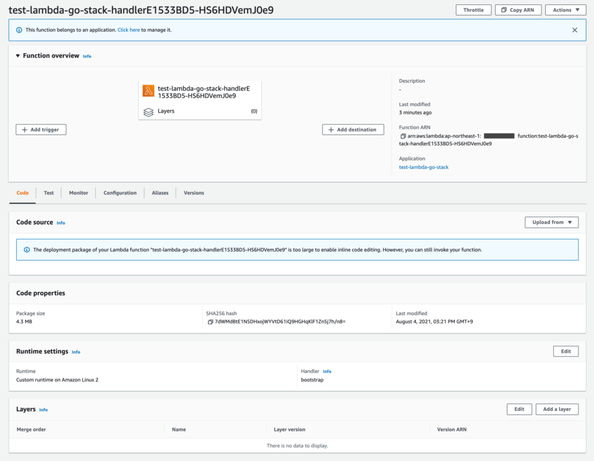Click the Throttle button

point(473,9)
